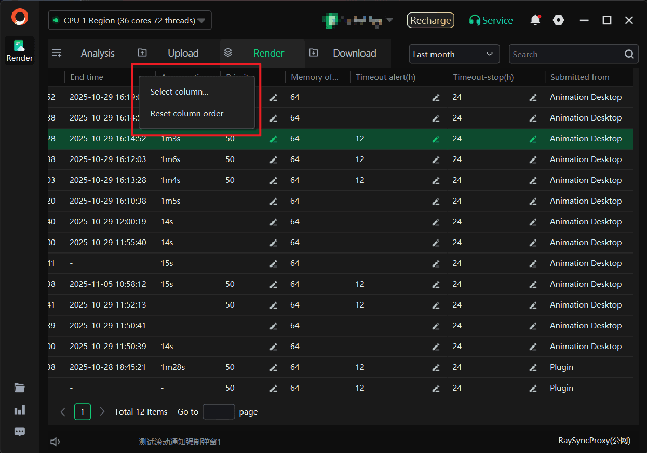
Task: Open the chat message icon in sidebar
Action: click(x=20, y=432)
